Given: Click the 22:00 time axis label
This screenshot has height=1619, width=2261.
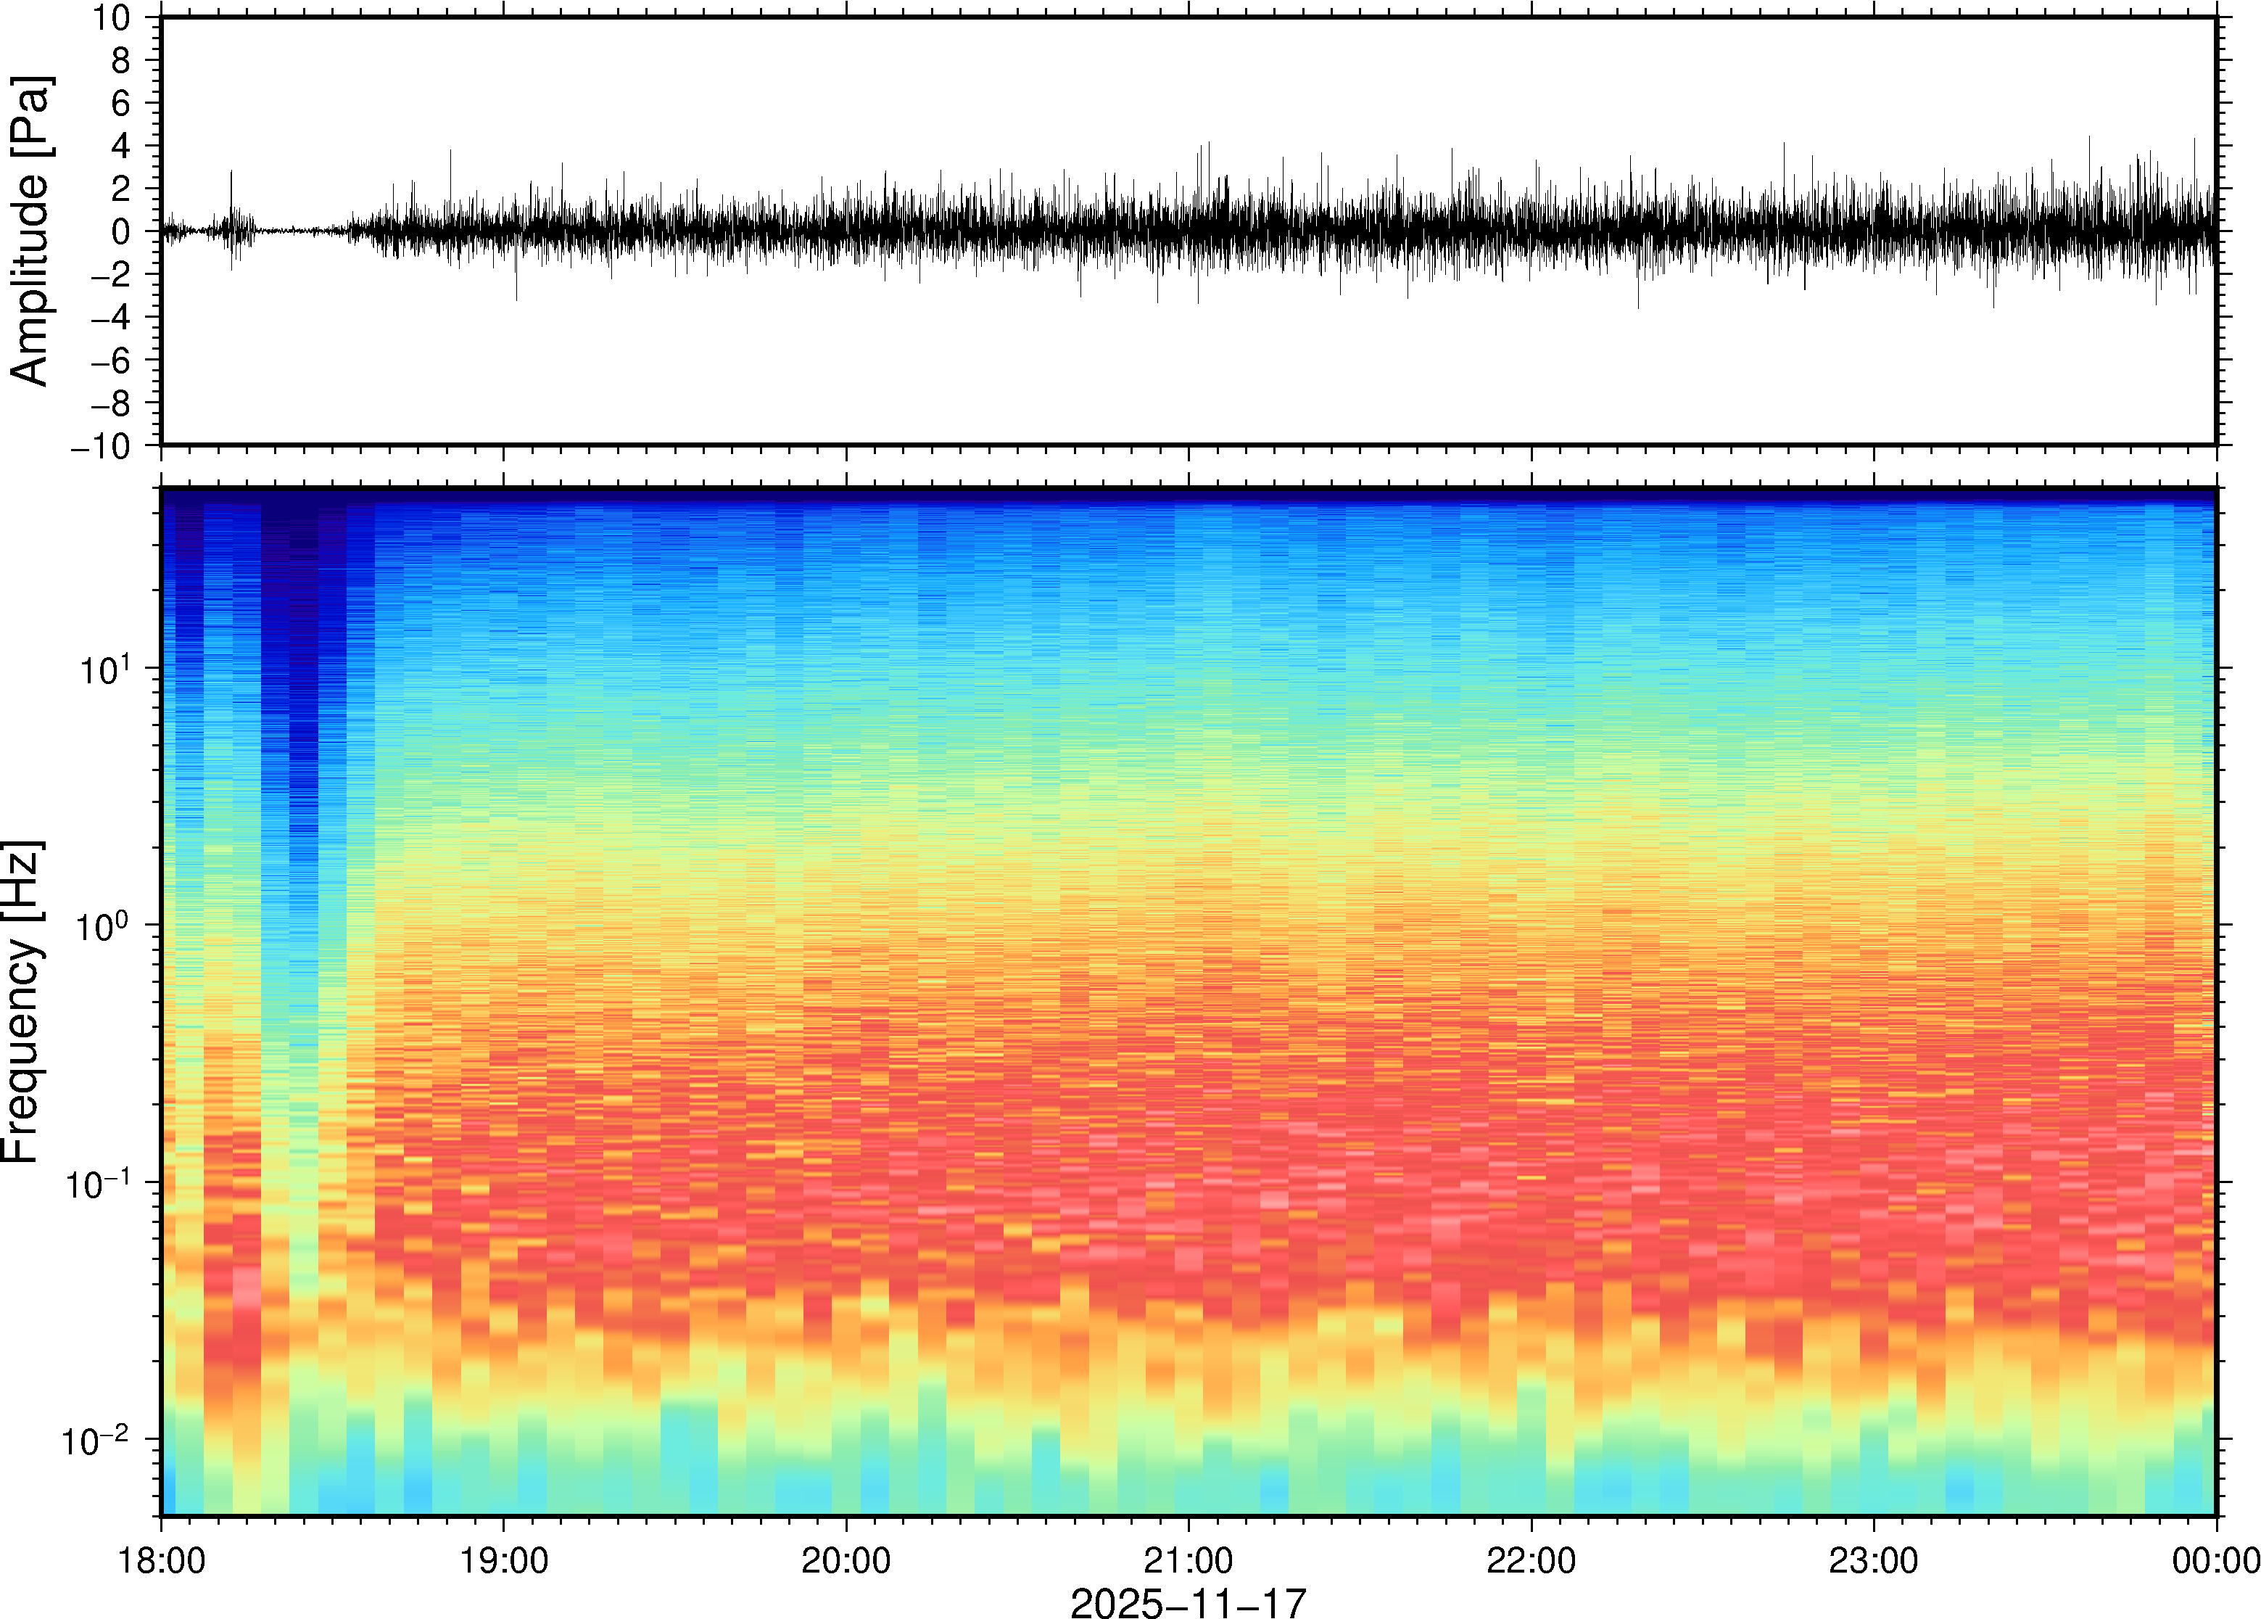Looking at the screenshot, I should [x=1531, y=1560].
